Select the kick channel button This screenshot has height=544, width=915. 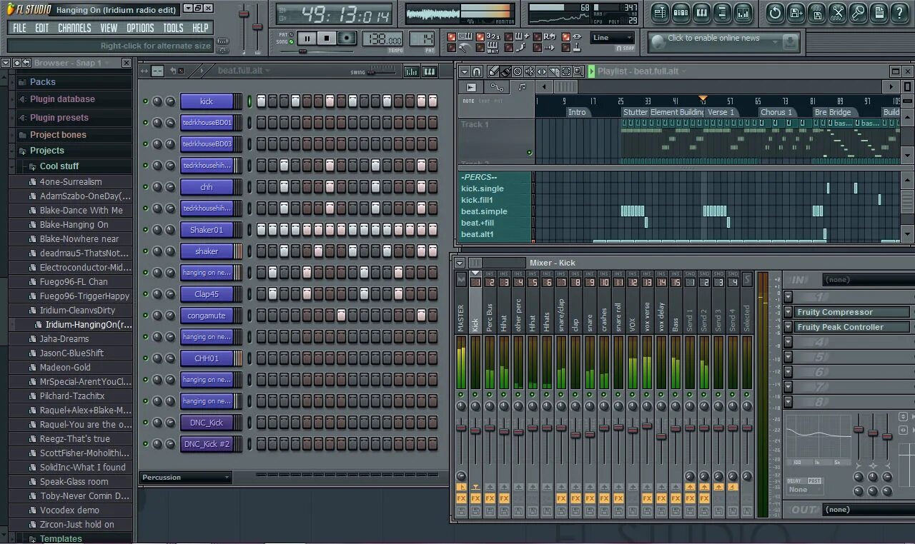(x=207, y=101)
